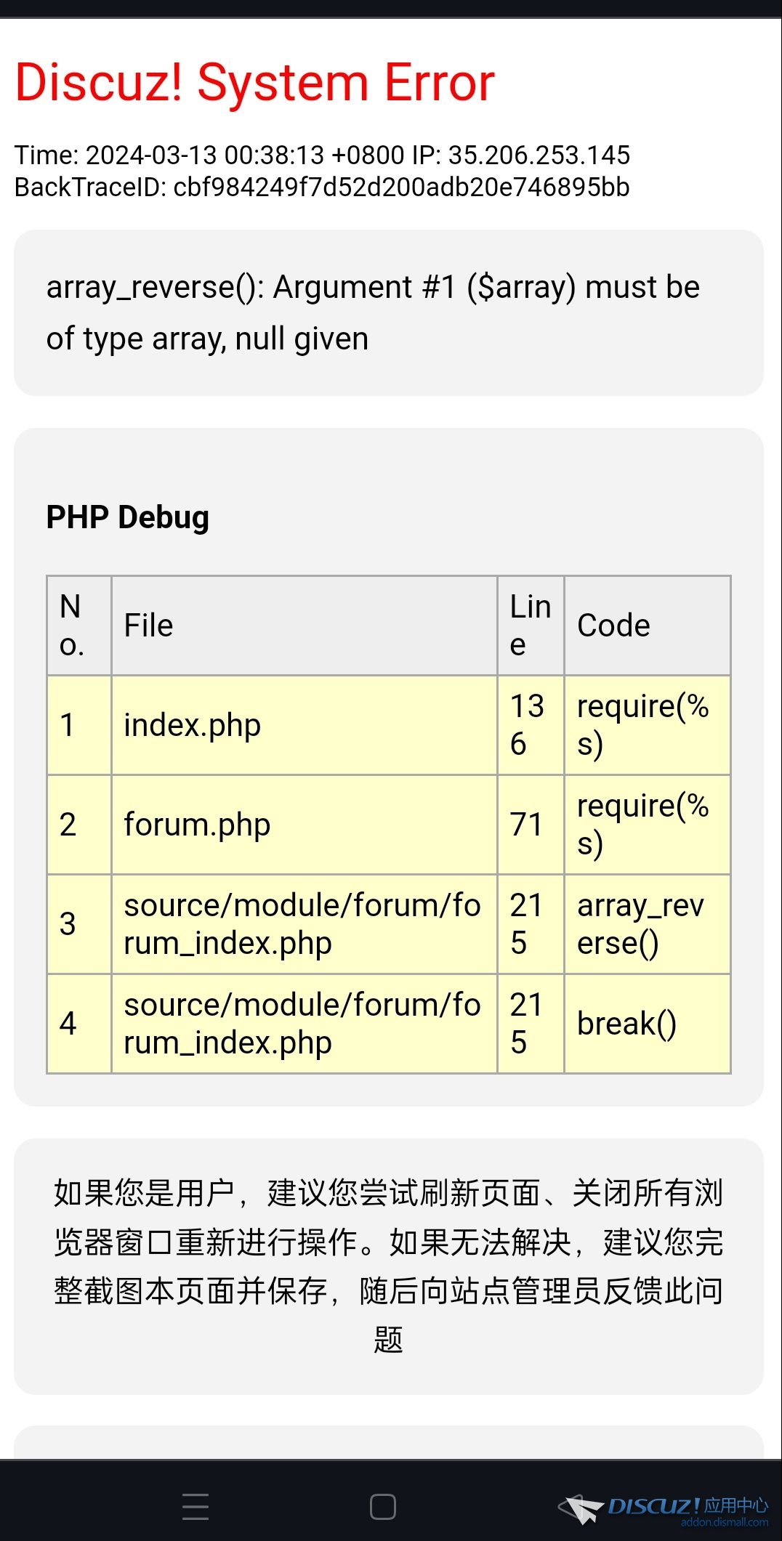Click require(%s) code in the forum.php row
The height and width of the screenshot is (1541, 782).
(x=648, y=825)
